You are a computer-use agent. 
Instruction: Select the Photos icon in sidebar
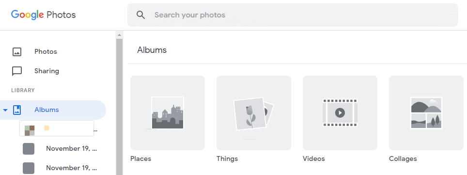17,51
